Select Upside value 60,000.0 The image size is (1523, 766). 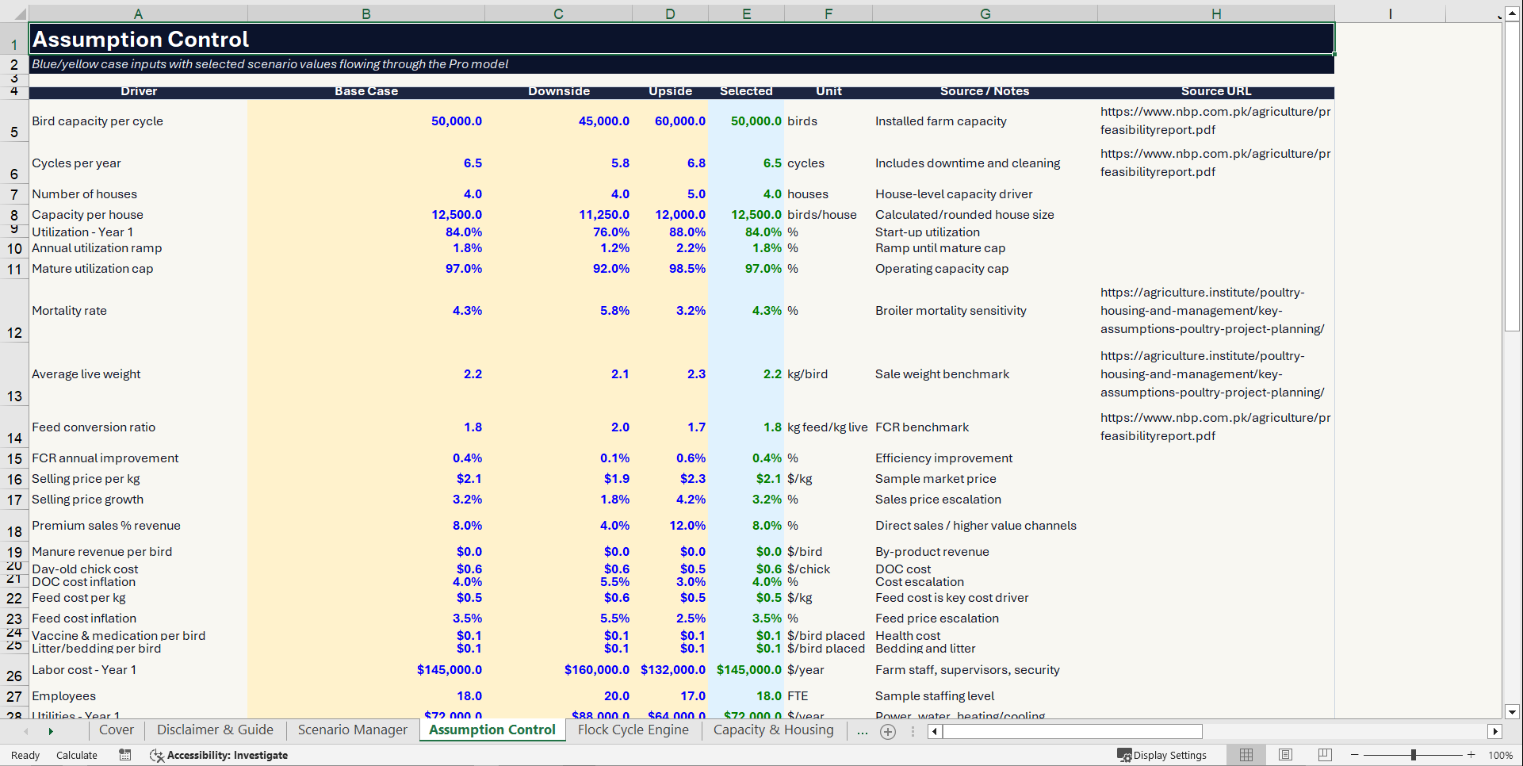coord(670,121)
